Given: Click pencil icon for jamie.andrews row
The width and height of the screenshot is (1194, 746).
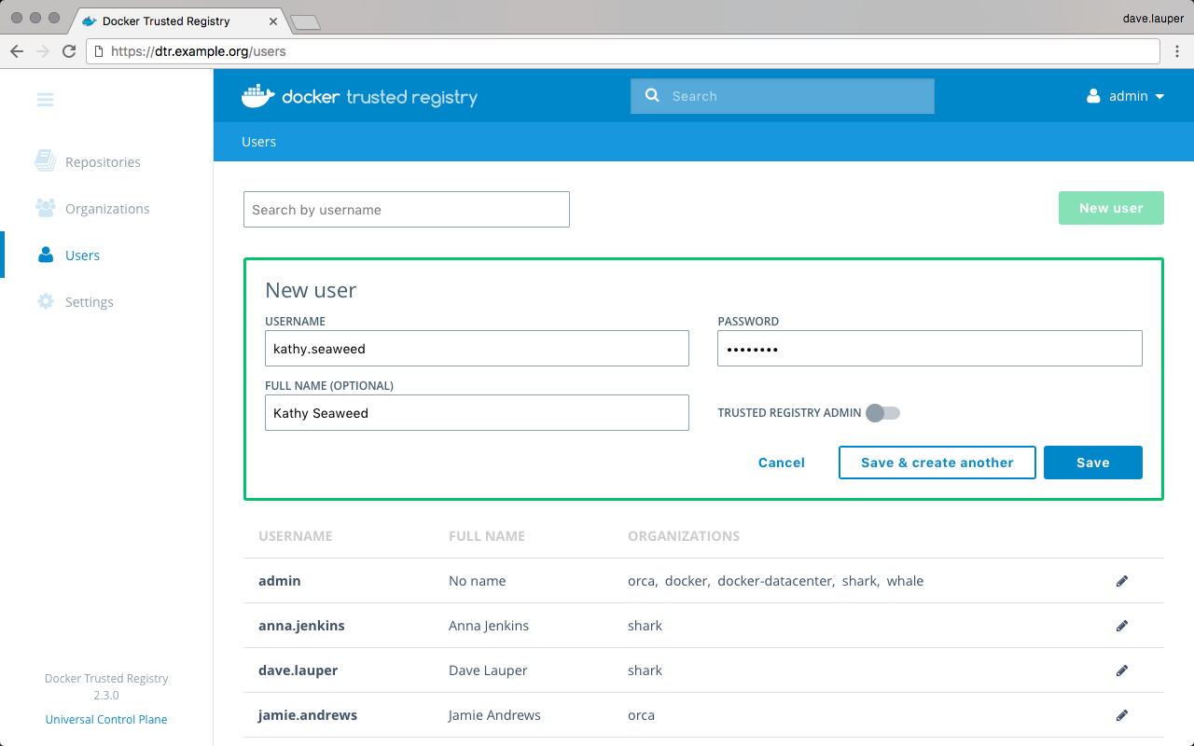Looking at the screenshot, I should click(x=1122, y=715).
